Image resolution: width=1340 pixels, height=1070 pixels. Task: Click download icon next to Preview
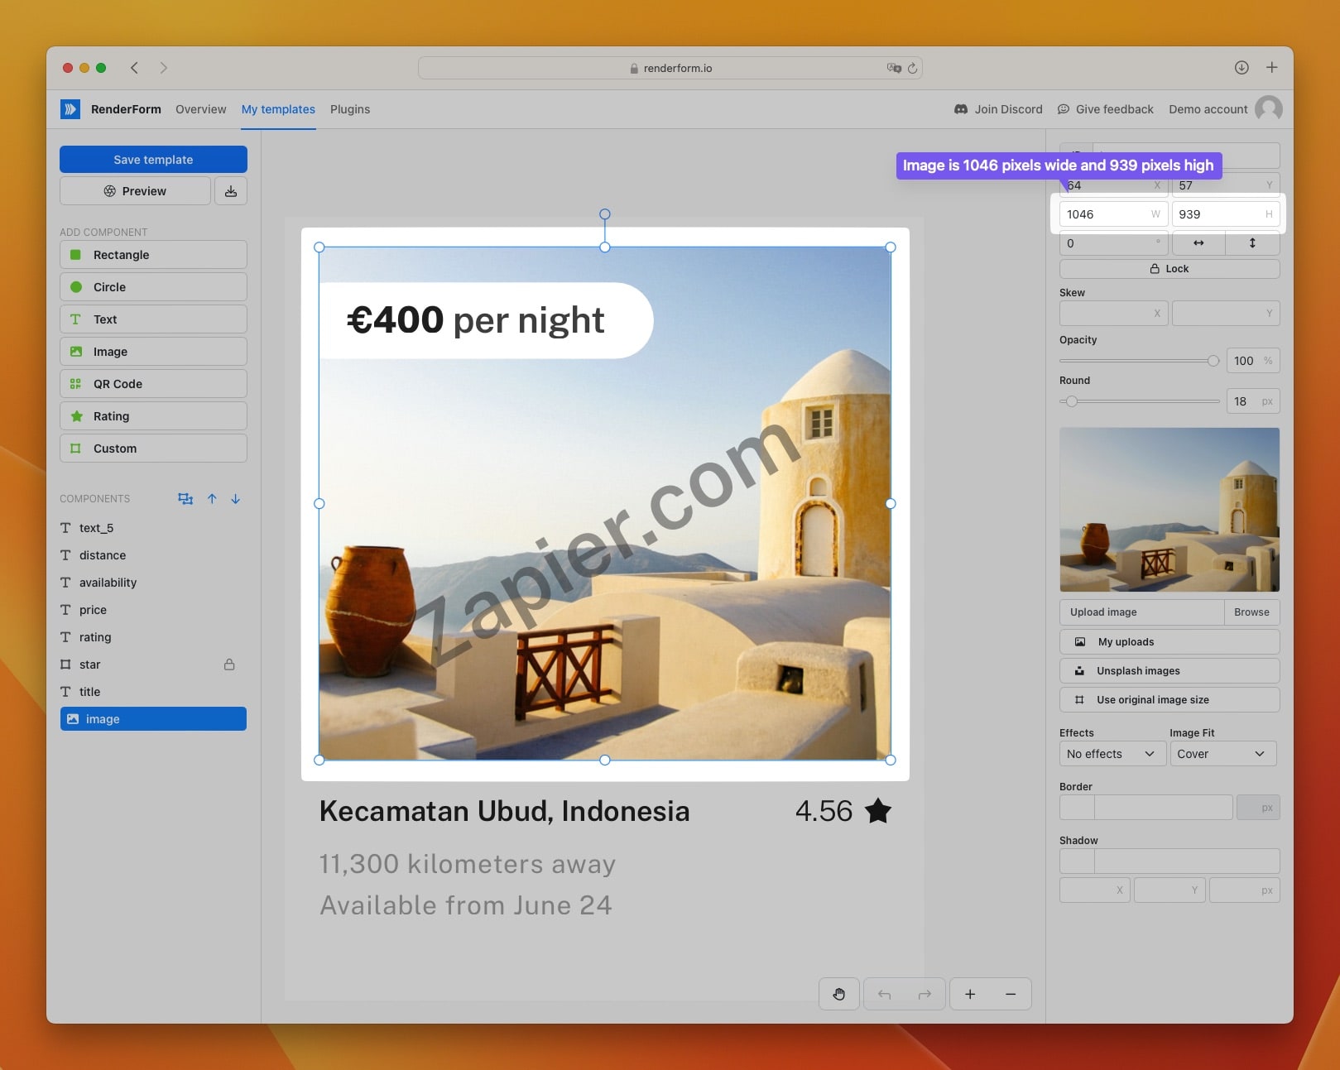click(231, 191)
